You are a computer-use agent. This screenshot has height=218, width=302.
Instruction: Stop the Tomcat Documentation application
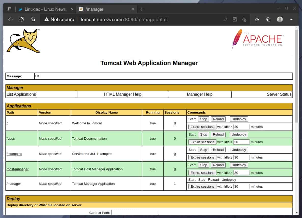[x=203, y=134]
